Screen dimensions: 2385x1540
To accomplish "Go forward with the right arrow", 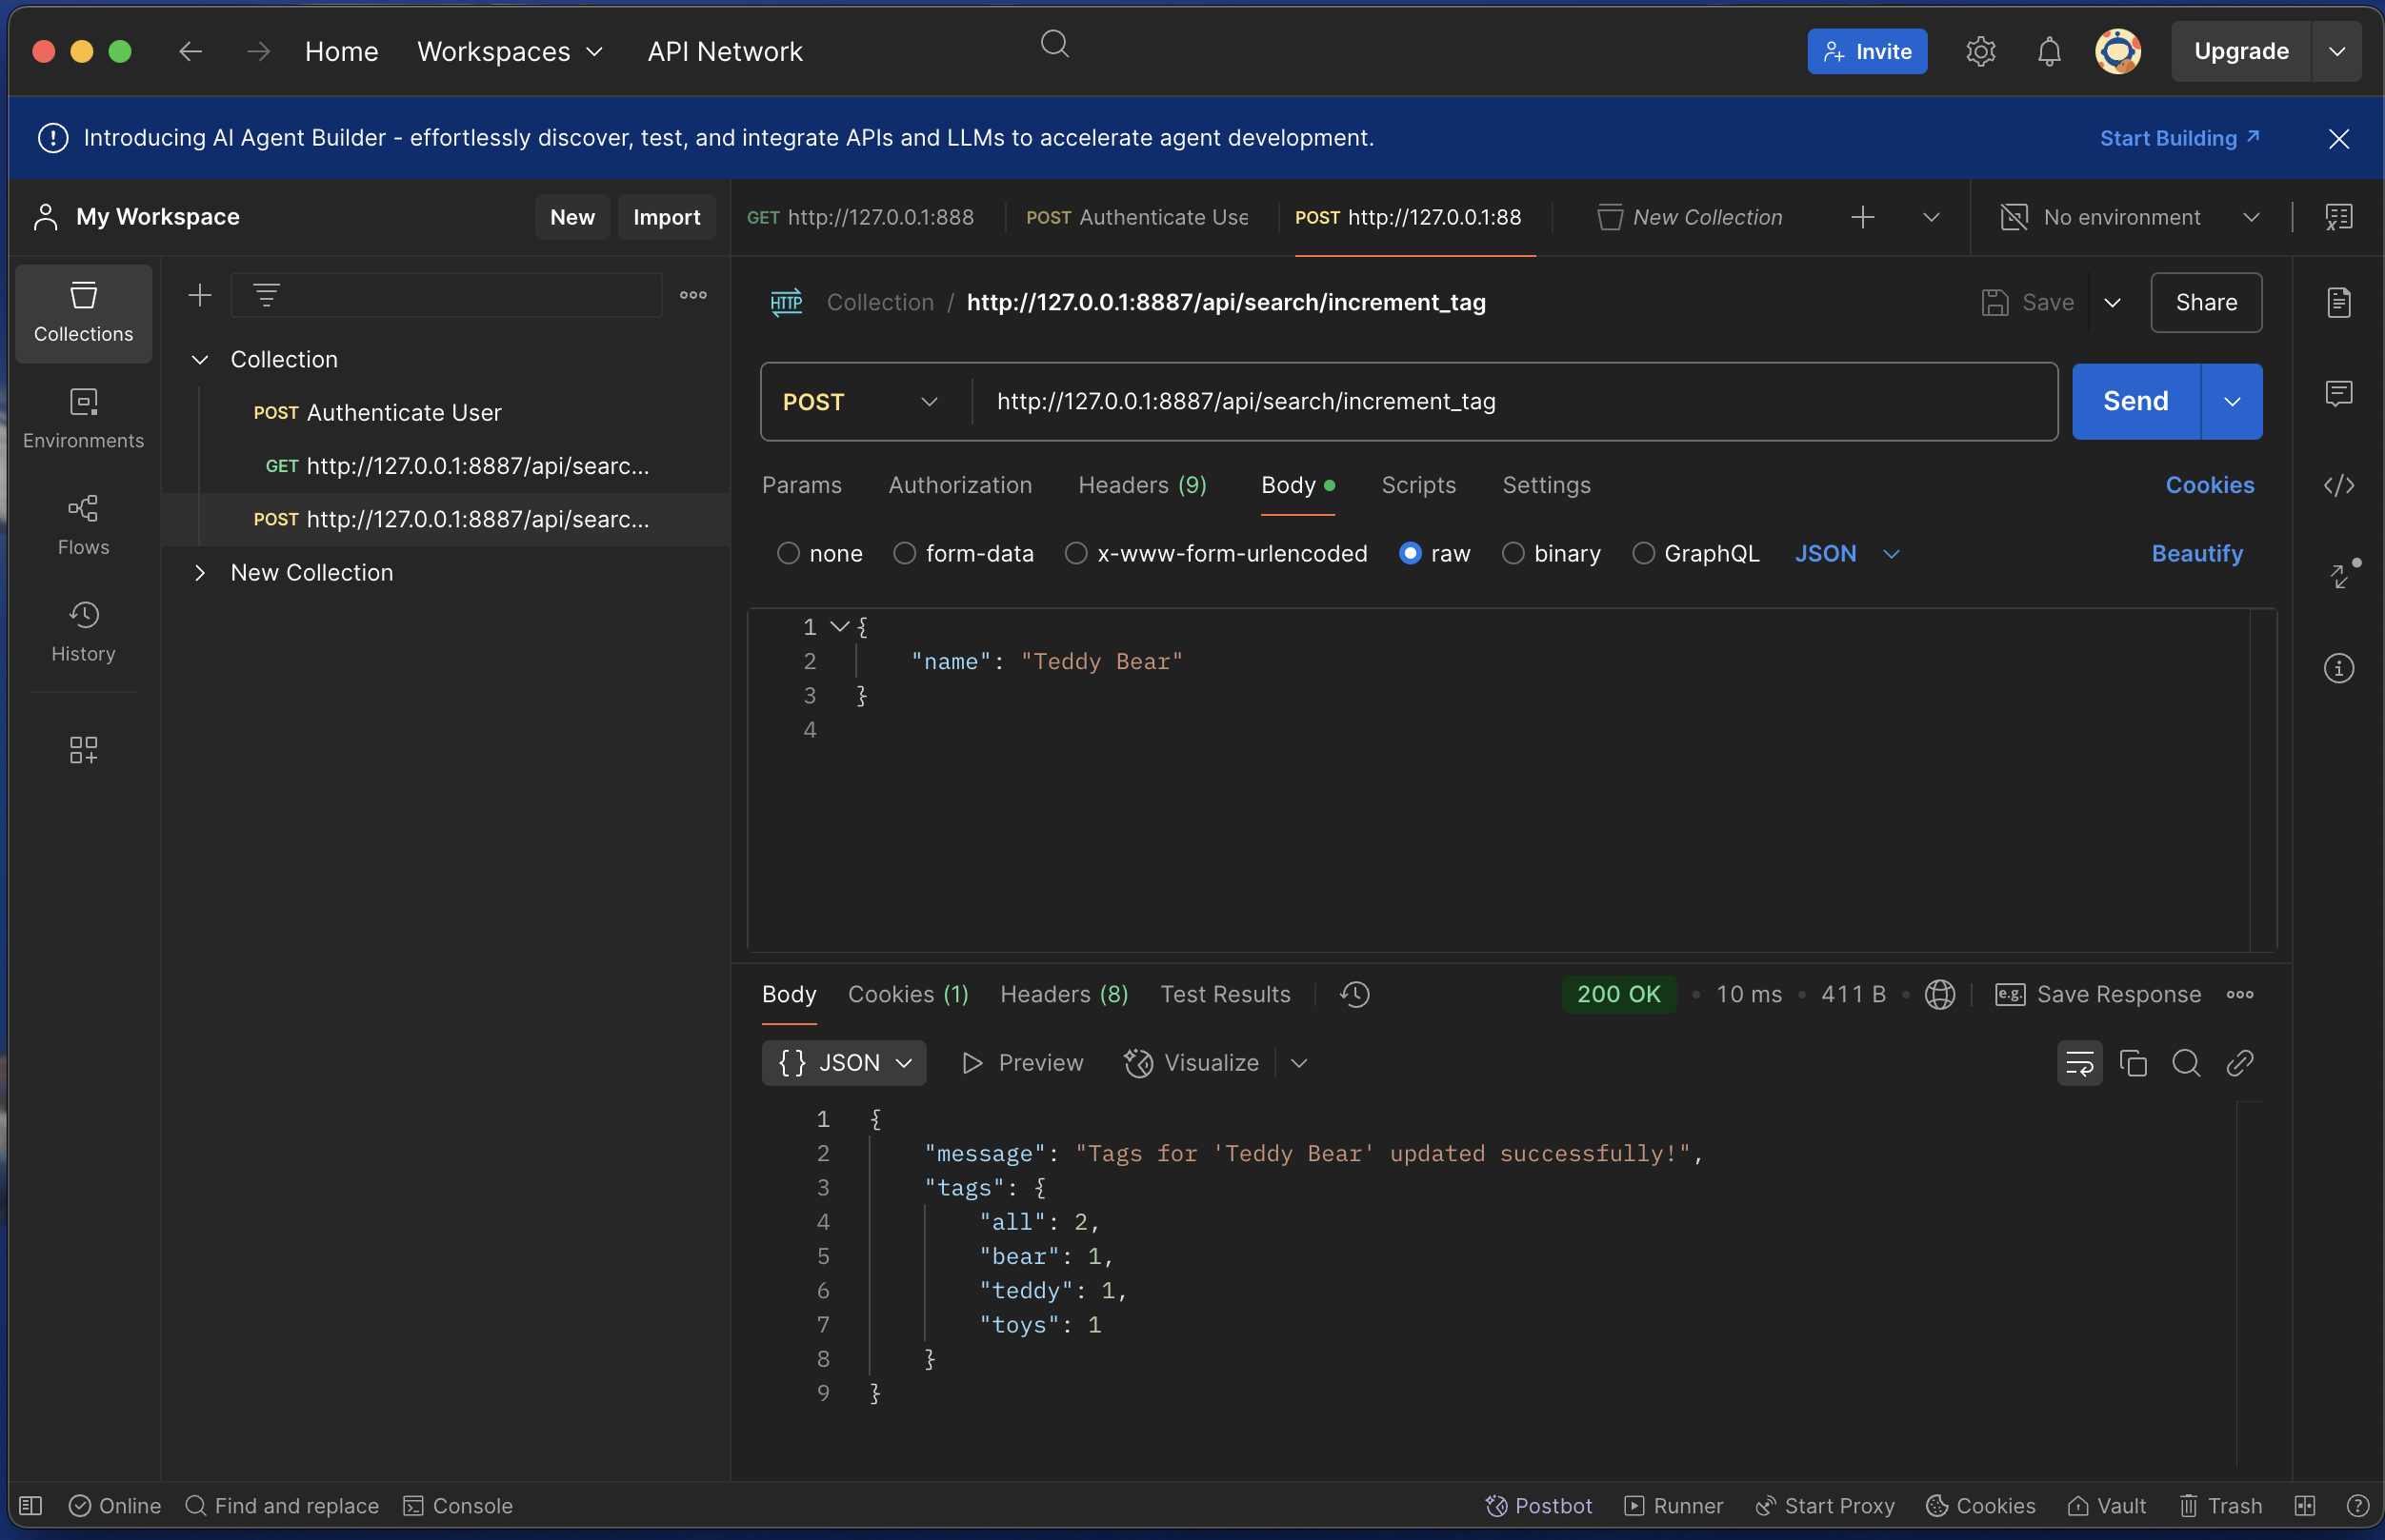I will tap(259, 51).
